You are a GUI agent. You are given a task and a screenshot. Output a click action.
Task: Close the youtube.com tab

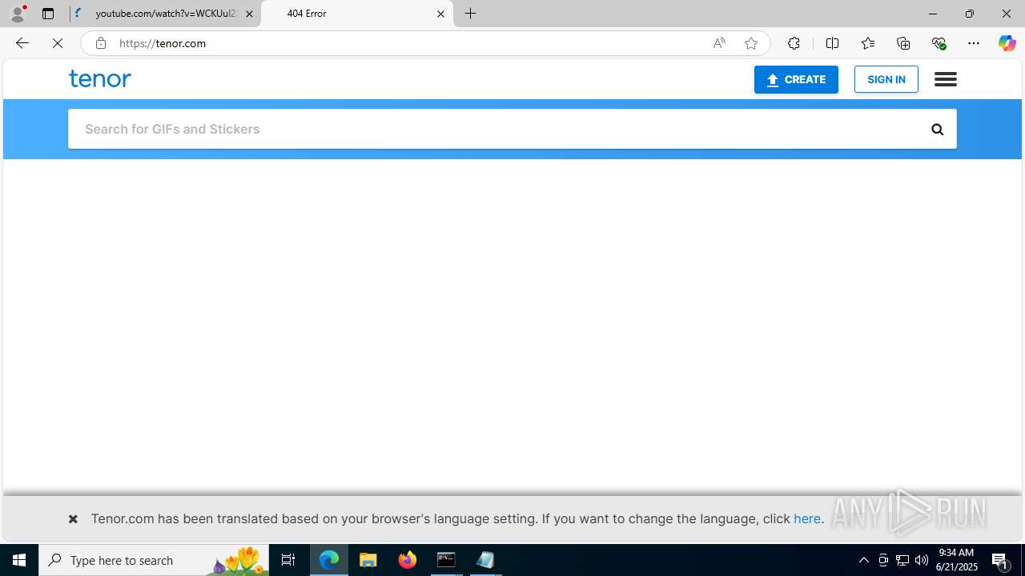coord(249,14)
